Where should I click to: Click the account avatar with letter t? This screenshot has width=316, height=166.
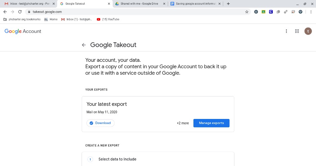coord(308,31)
